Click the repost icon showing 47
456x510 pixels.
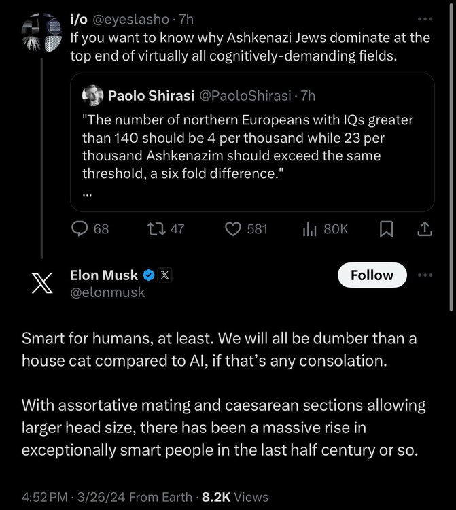coord(157,229)
